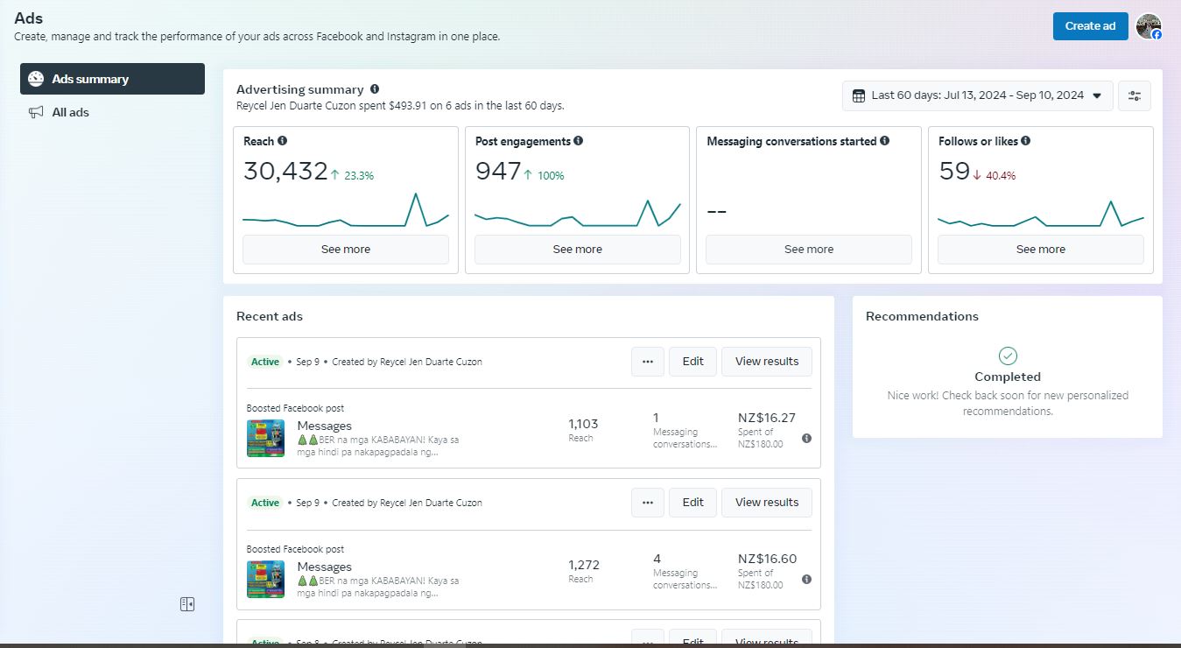Screen dimensions: 1181x648
Task: Open more options for the NZ$16.60 ad
Action: click(647, 503)
